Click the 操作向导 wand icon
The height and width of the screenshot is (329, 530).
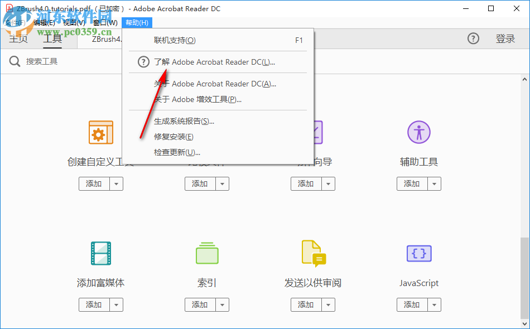pyautogui.click(x=313, y=133)
